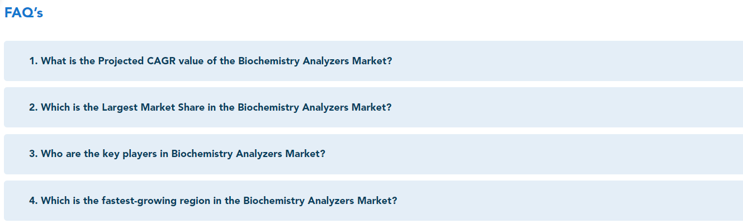Expand the Projected CAGR value question
Viewport: 743px width, 223px height.
point(373,61)
